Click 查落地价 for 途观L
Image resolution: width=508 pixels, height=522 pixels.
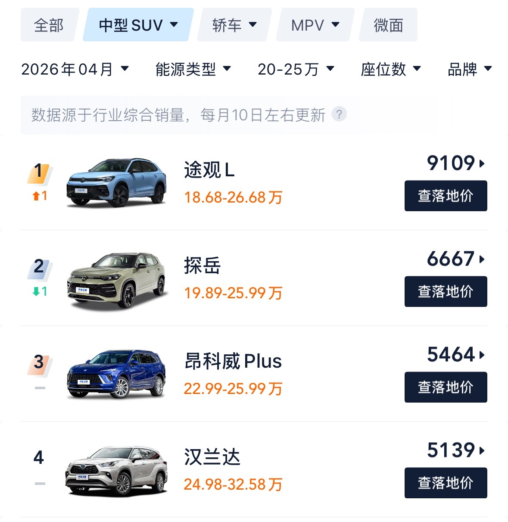click(x=446, y=196)
